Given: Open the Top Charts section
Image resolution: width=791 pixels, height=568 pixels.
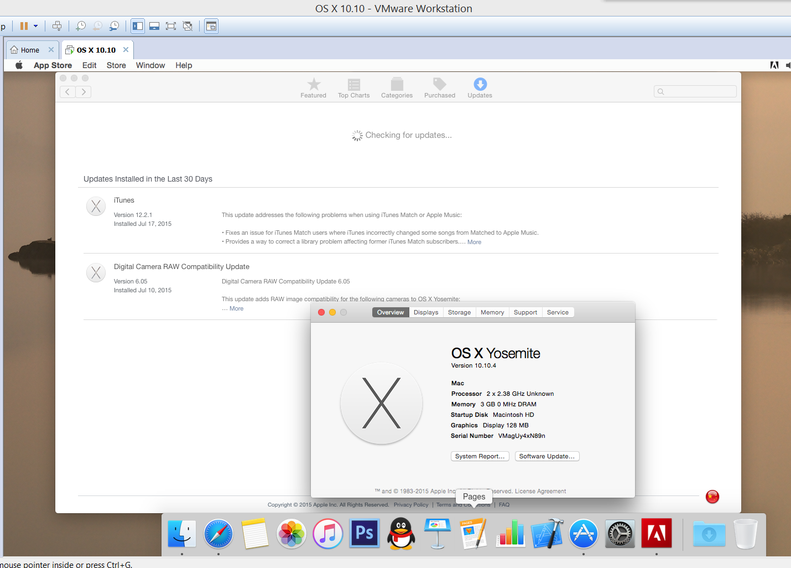Looking at the screenshot, I should click(354, 88).
